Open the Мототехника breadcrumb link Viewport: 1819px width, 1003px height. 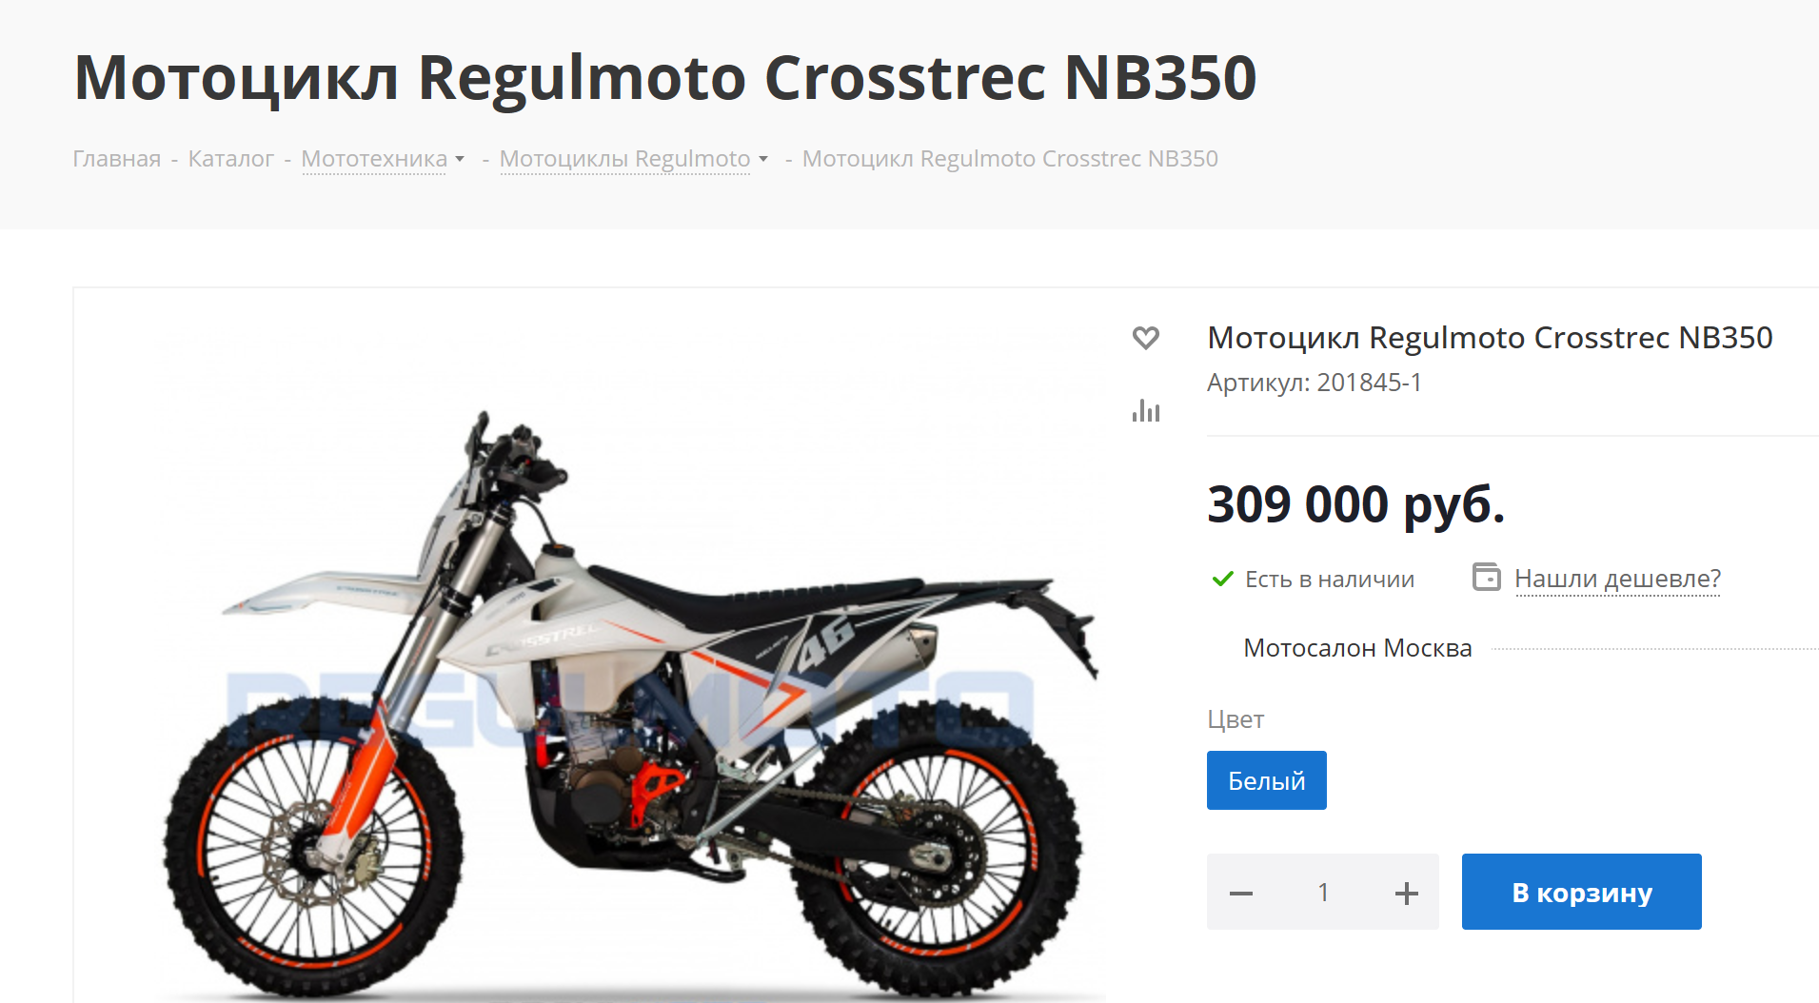[374, 158]
